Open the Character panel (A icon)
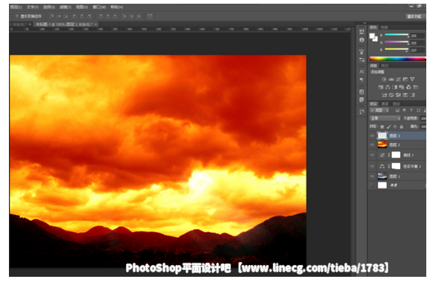This screenshot has width=430, height=282. 361,71
